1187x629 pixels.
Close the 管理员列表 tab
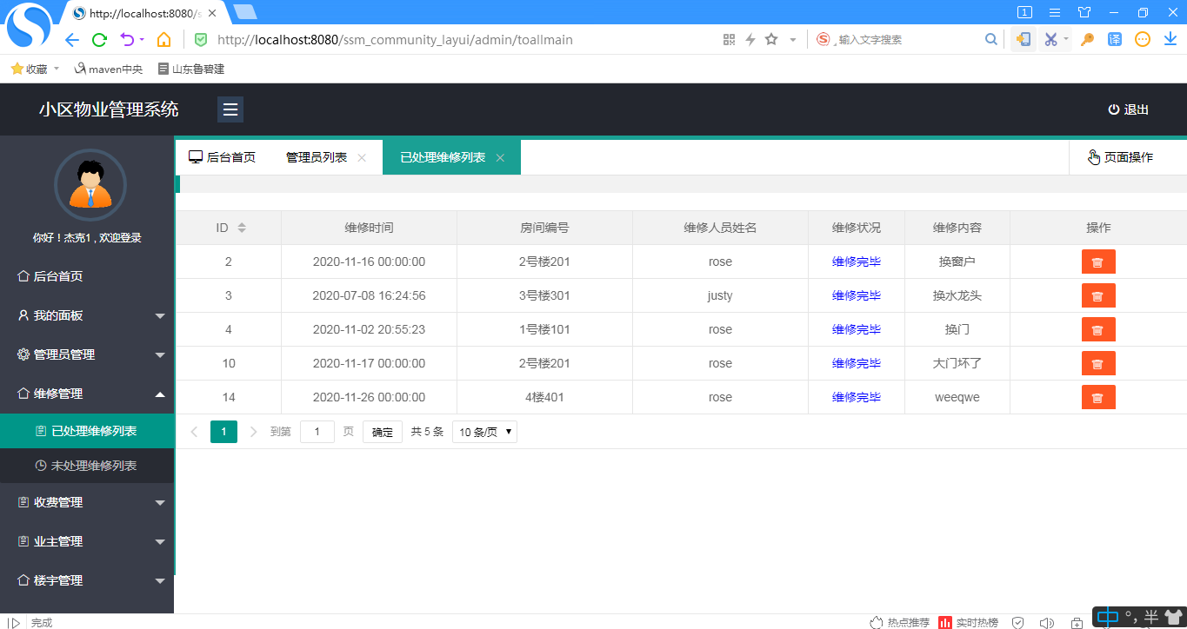[362, 158]
